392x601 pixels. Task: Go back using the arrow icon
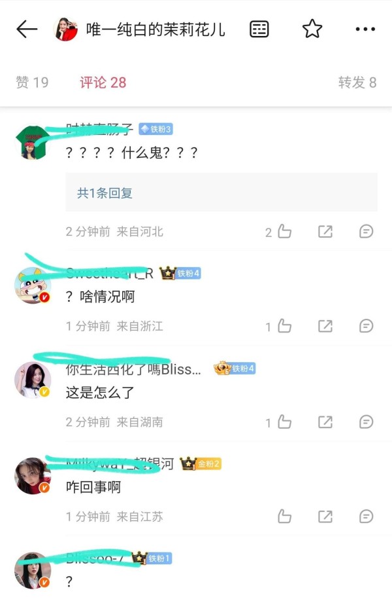[27, 29]
